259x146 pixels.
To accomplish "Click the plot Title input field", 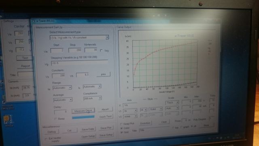I will pos(154,130).
